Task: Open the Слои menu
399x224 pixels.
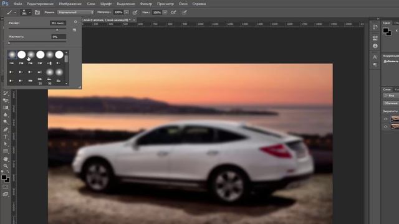Action: 91,4
